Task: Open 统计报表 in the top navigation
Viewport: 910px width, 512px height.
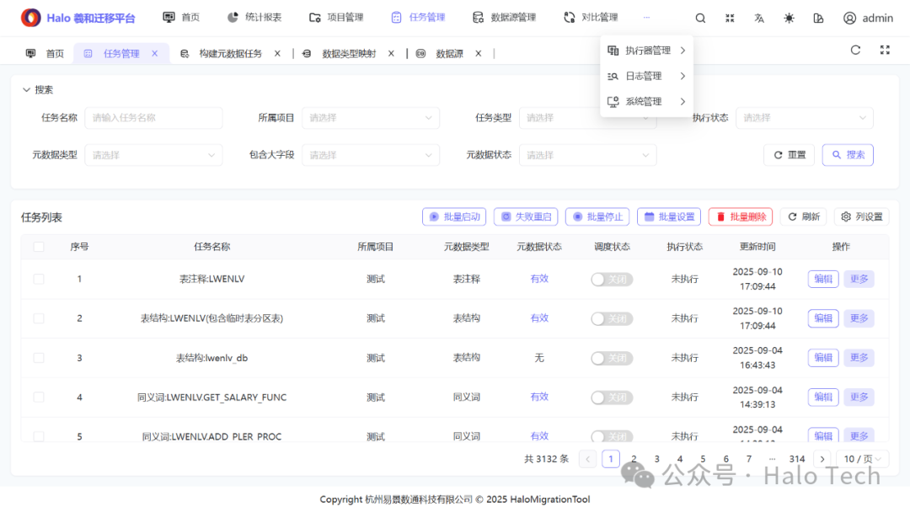Action: pos(254,18)
